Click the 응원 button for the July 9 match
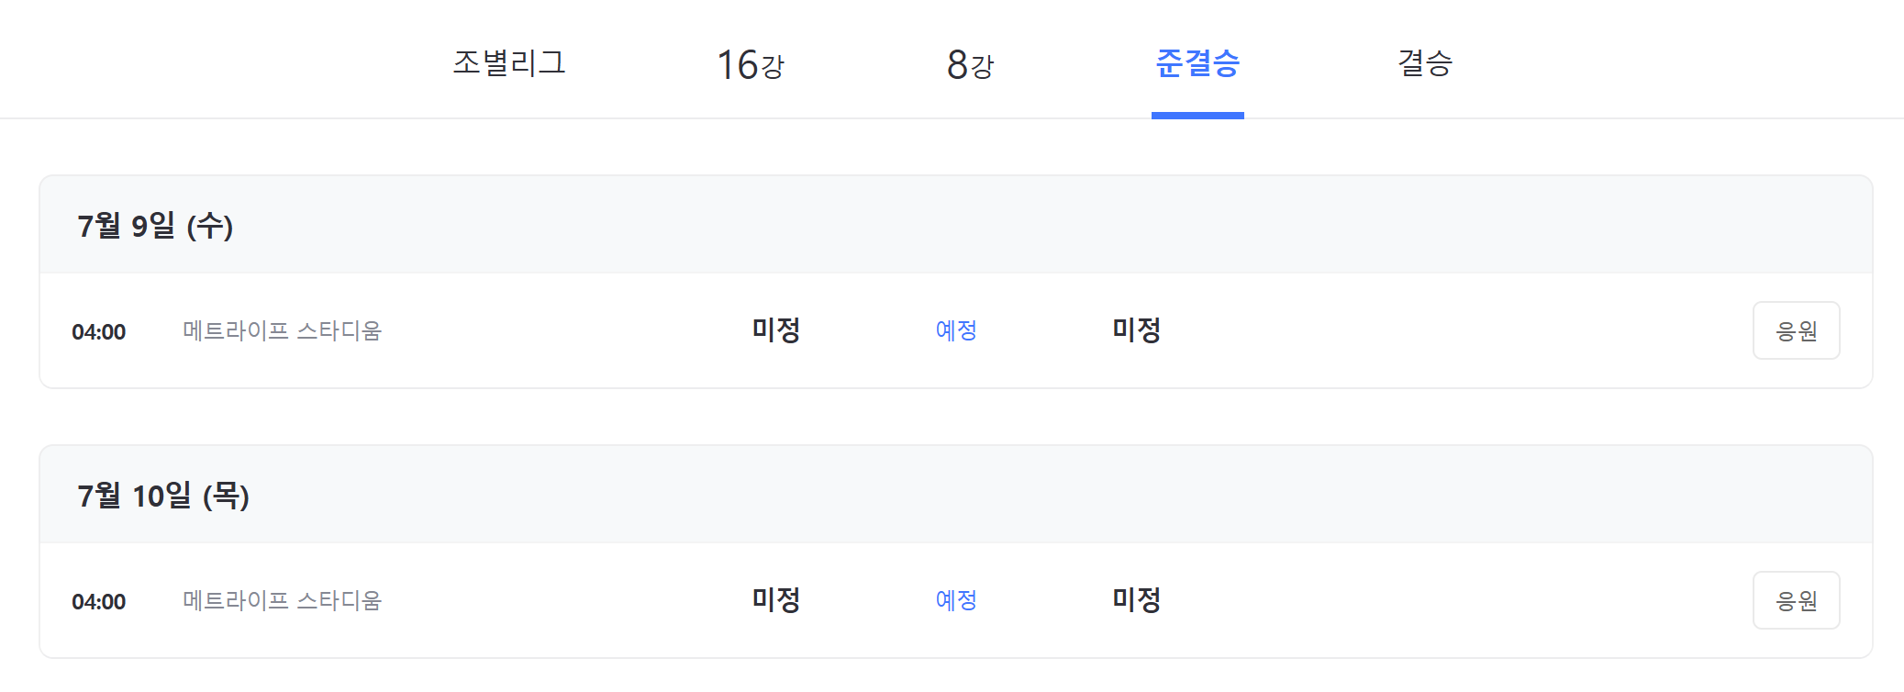 [x=1796, y=330]
